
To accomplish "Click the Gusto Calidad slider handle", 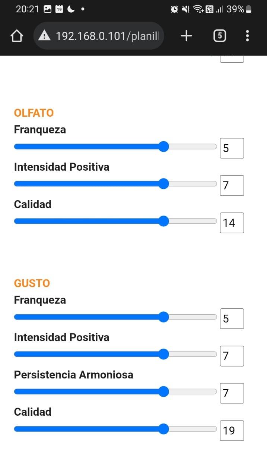I will coord(163,429).
